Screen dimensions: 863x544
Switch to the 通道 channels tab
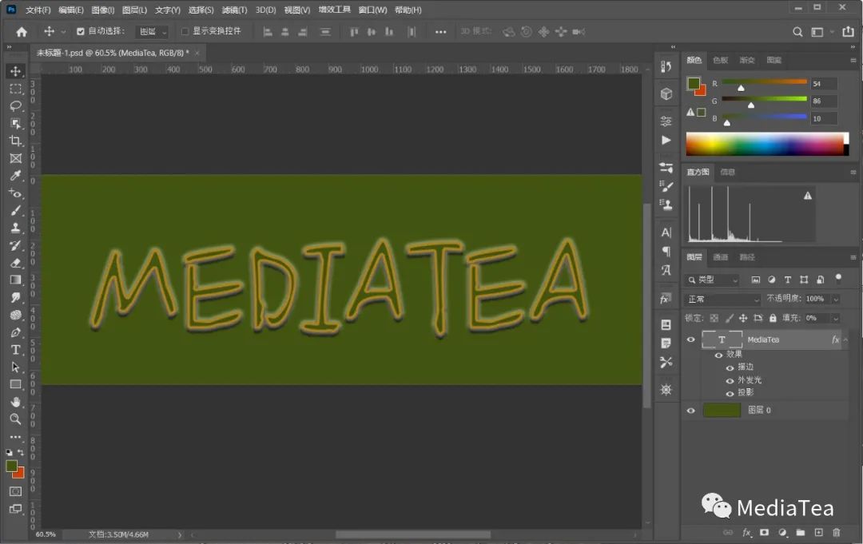point(721,257)
